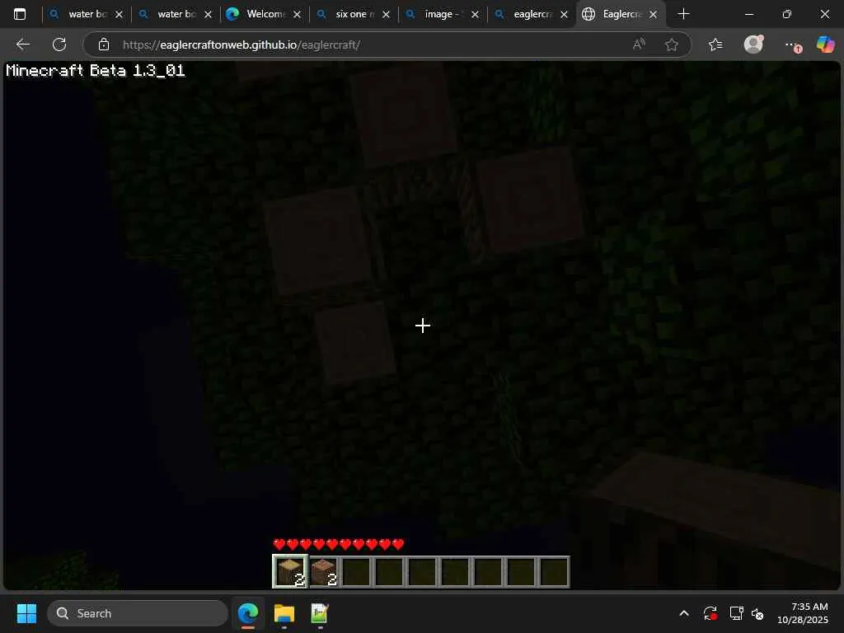Viewport: 844px width, 633px height.
Task: Select the last hotbar slot
Action: point(554,572)
